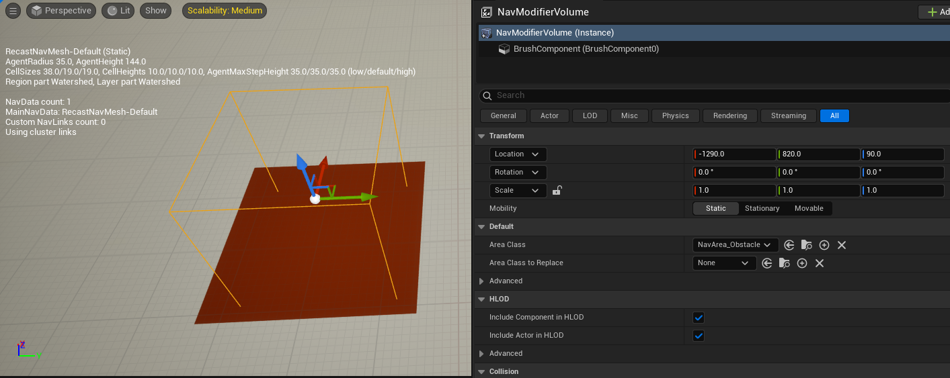Select NavModifierVolume (Instance) row
The width and height of the screenshot is (950, 378).
click(x=714, y=33)
